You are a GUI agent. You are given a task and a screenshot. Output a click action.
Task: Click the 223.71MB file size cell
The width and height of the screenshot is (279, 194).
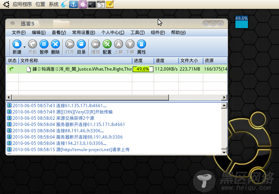click(x=190, y=69)
